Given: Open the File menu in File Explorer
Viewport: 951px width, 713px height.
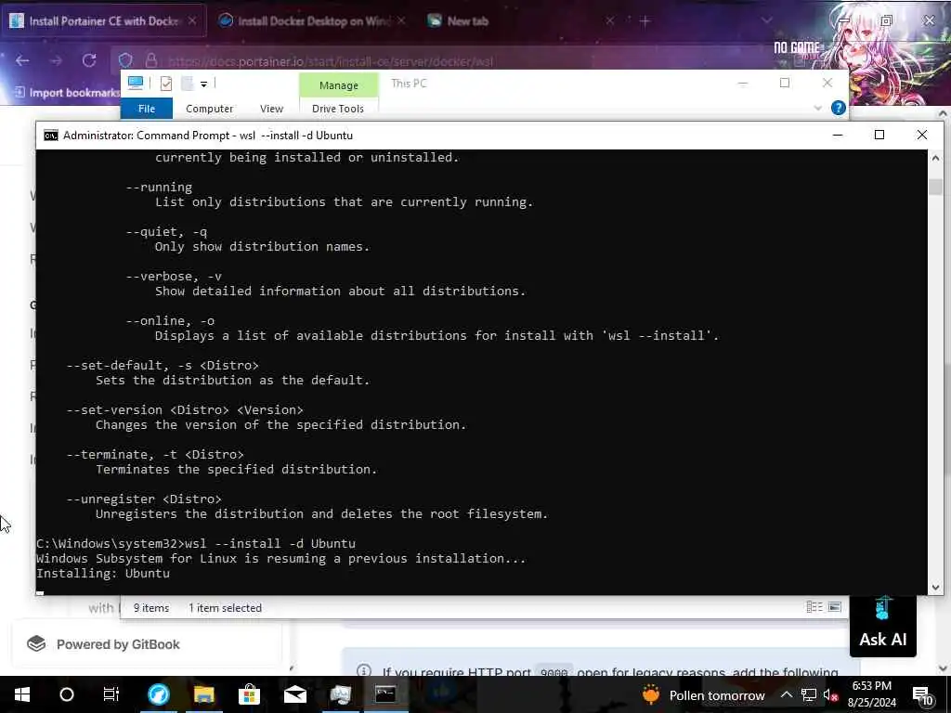Looking at the screenshot, I should coord(147,109).
